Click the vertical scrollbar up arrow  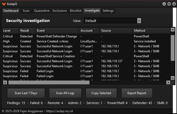pos(173,30)
